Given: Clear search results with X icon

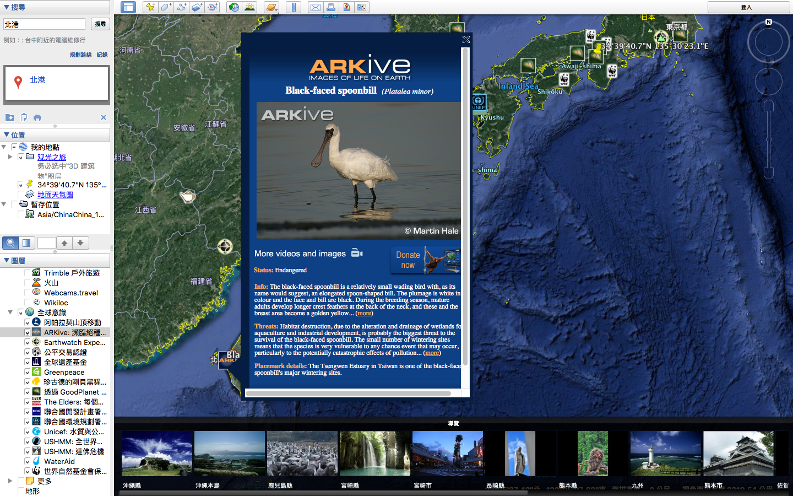Looking at the screenshot, I should [104, 117].
